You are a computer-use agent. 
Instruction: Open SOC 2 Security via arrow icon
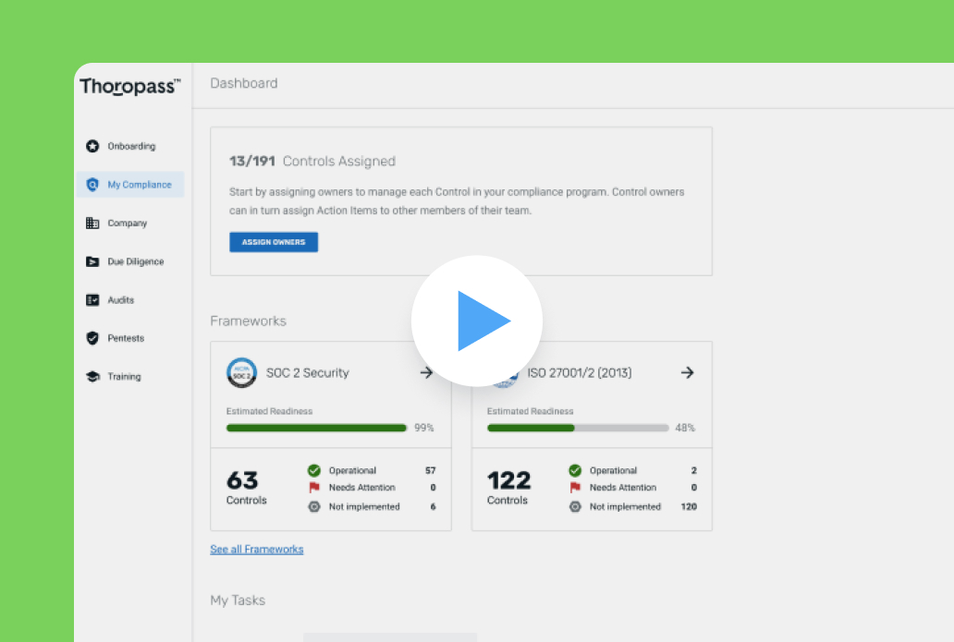(426, 372)
